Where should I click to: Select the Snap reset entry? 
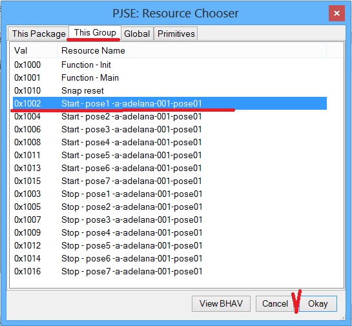pos(169,90)
